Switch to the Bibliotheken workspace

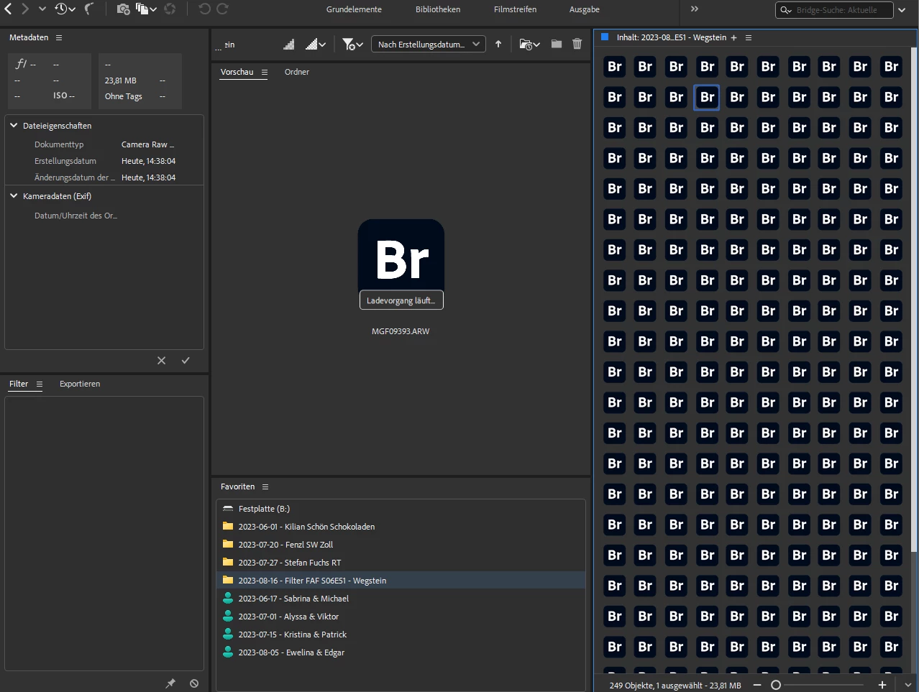tap(438, 10)
